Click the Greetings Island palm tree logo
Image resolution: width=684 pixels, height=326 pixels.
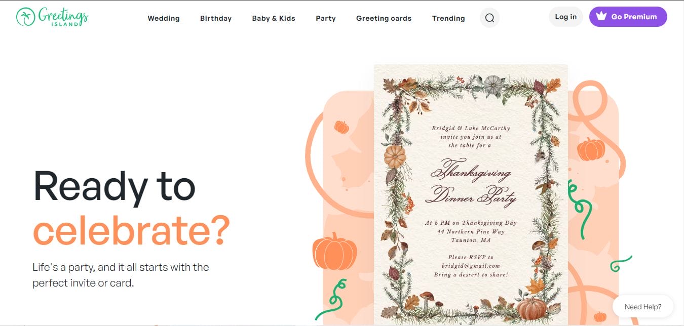point(25,17)
